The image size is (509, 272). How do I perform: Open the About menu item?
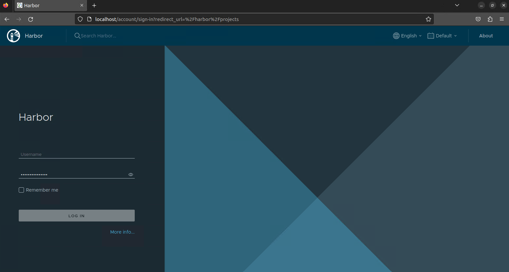[486, 36]
